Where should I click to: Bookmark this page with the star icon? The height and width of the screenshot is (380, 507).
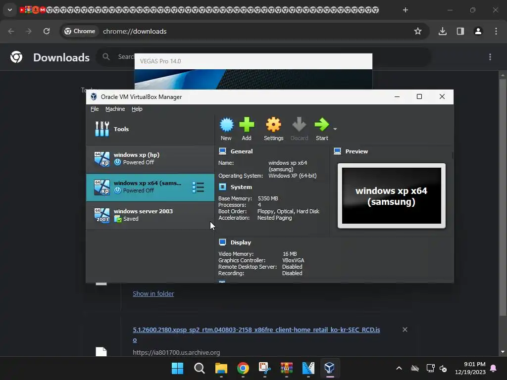[x=418, y=31]
